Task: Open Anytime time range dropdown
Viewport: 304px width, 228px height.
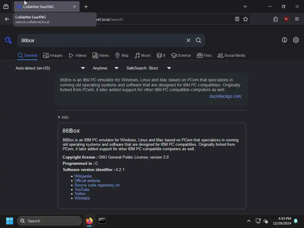Action: click(x=105, y=68)
